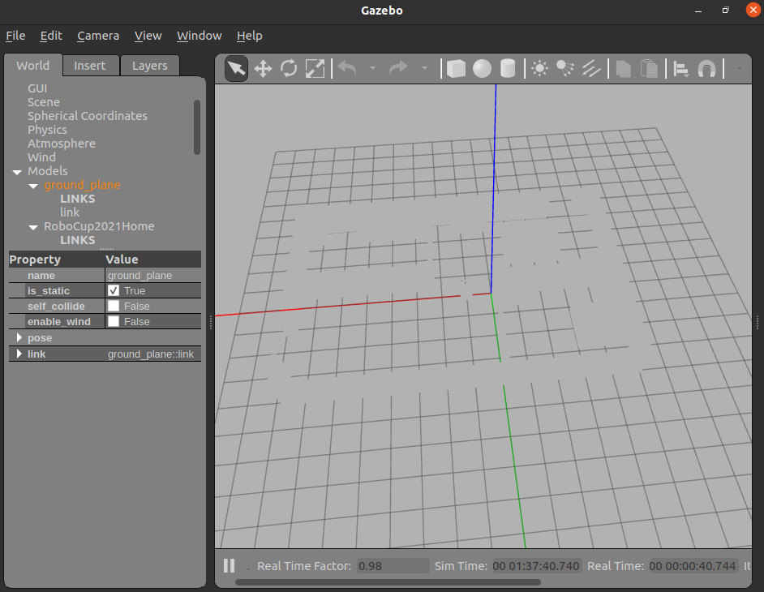Add a point light
Viewport: 764px width, 592px height.
pos(539,69)
